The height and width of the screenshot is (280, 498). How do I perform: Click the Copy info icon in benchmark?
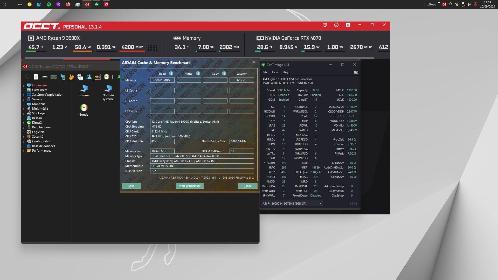224,74
